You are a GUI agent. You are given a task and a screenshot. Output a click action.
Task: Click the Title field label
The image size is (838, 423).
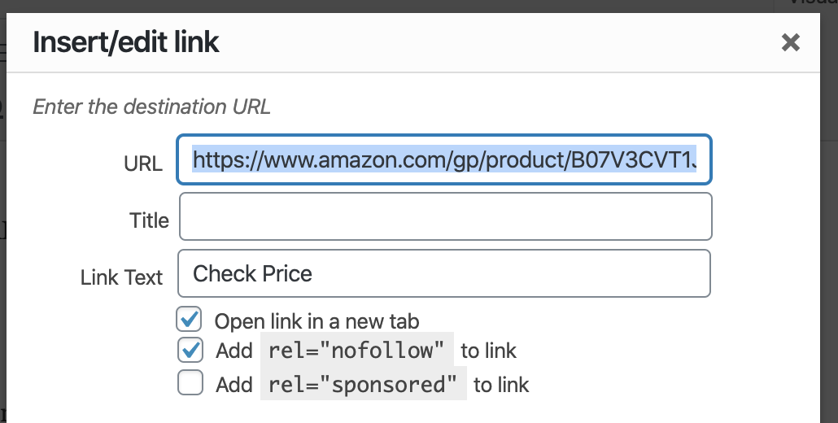pyautogui.click(x=149, y=220)
